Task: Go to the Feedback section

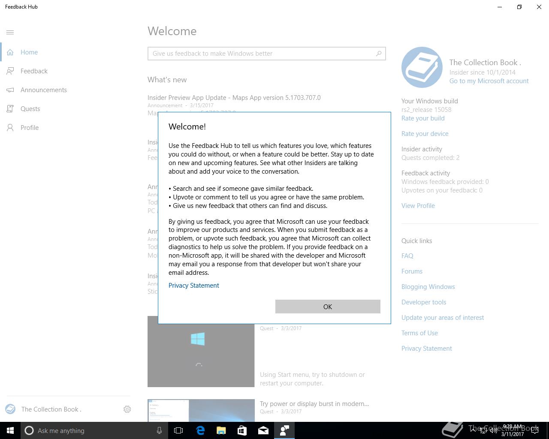Action: (x=65, y=71)
